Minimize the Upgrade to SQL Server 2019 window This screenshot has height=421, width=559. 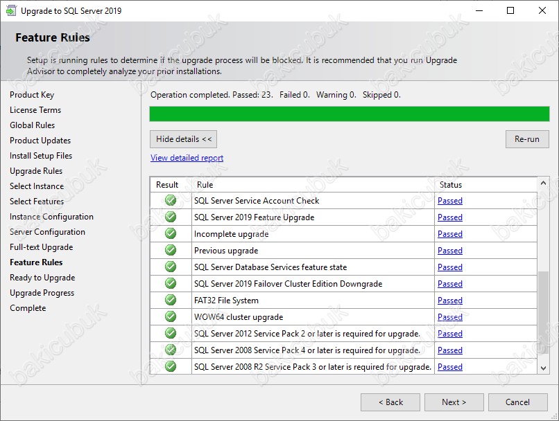(479, 10)
